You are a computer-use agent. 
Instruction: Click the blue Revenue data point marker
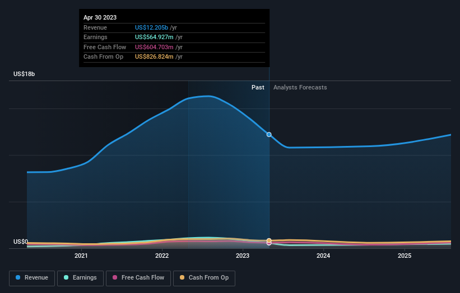(269, 135)
